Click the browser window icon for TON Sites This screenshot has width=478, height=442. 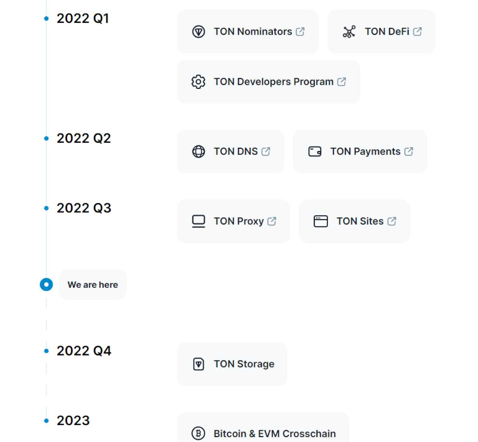tap(321, 221)
